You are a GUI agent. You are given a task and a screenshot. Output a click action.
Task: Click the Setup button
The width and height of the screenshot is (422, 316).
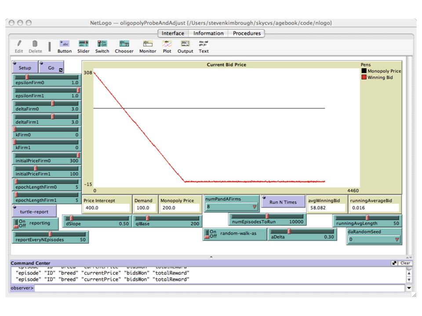[x=25, y=67]
